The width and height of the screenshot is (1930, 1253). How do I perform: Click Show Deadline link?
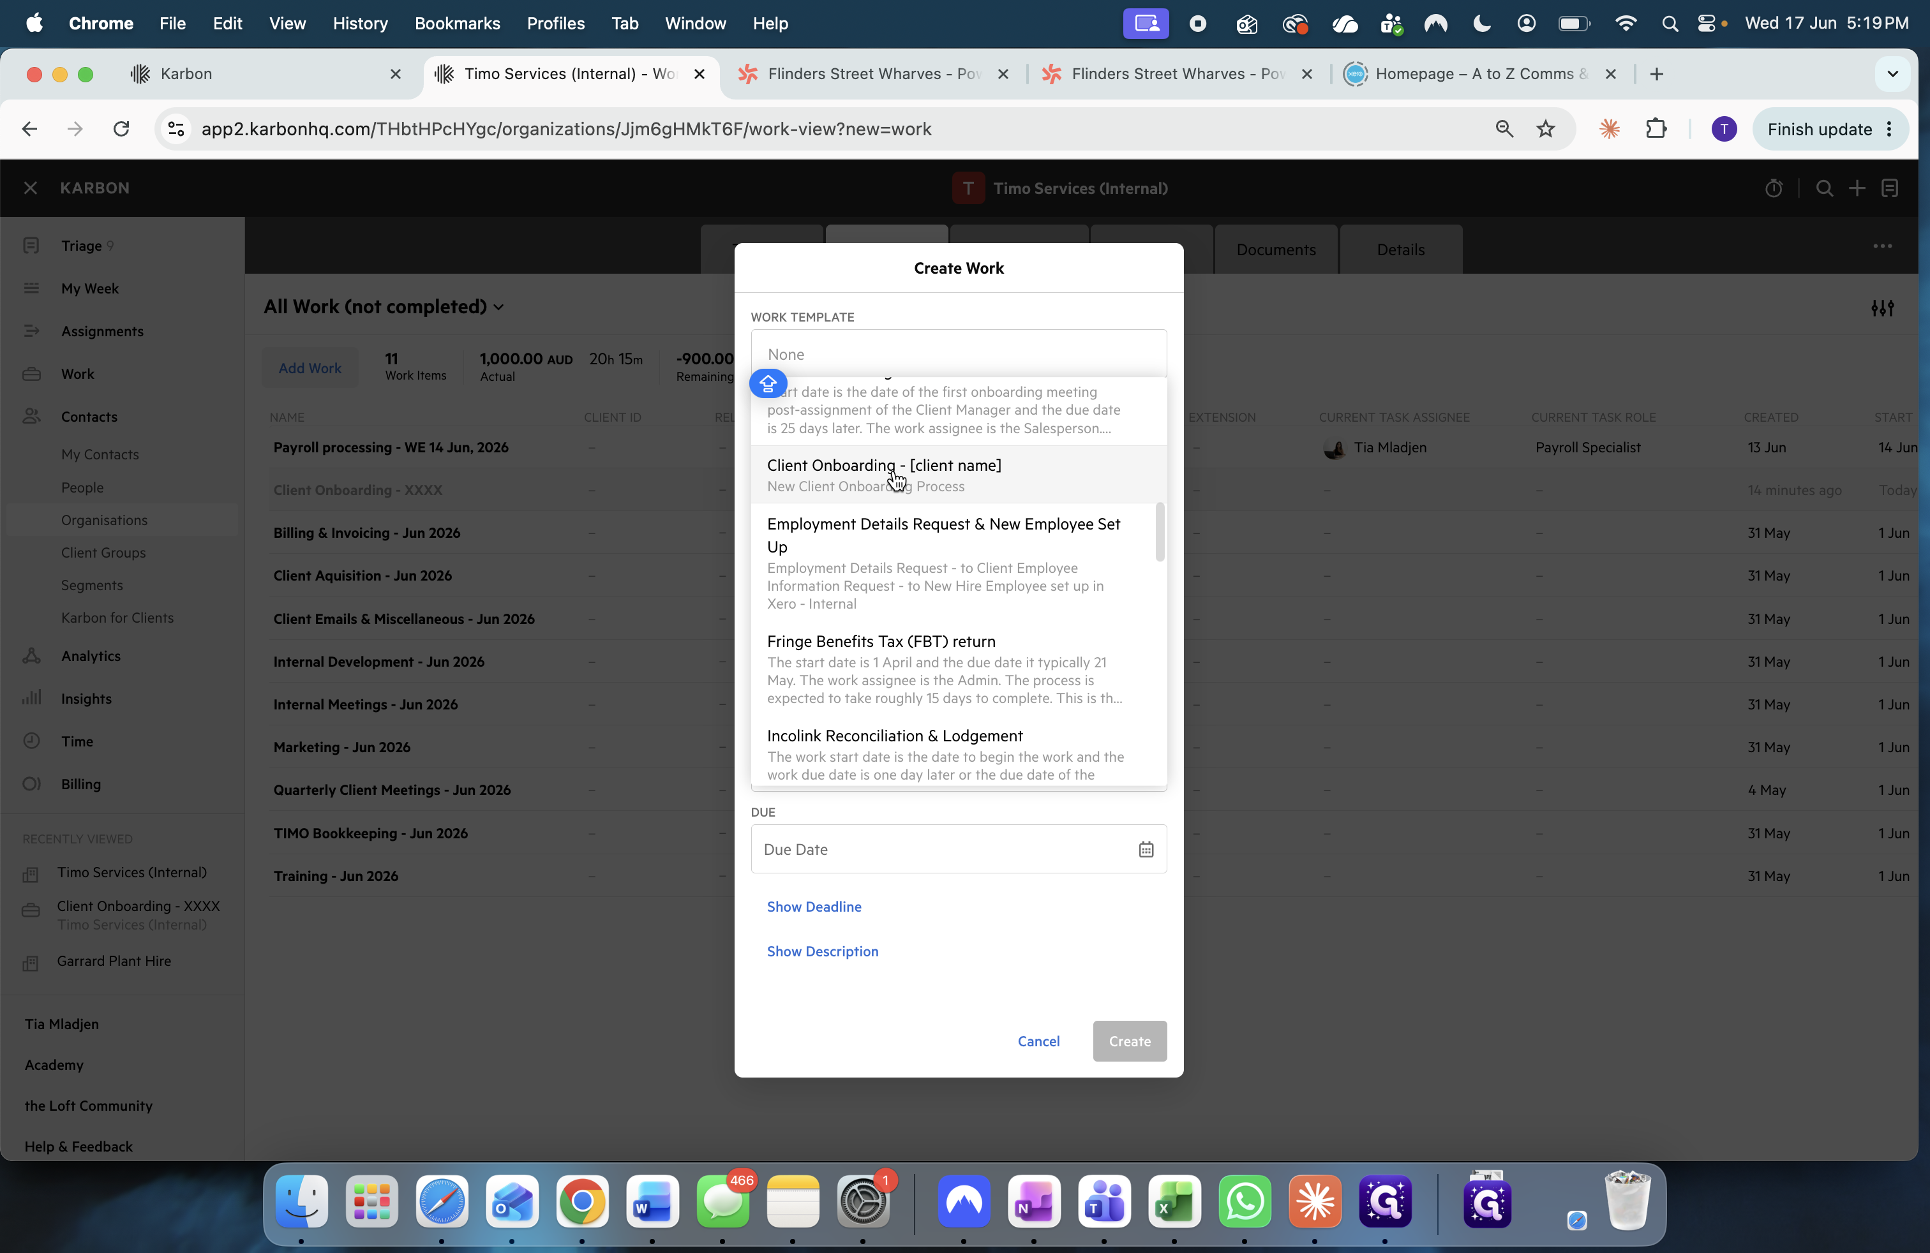point(814,906)
